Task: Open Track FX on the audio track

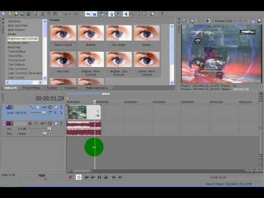Action: pyautogui.click(x=42, y=123)
